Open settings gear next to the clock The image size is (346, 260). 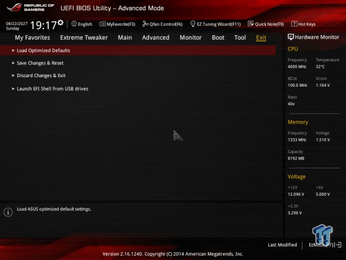coord(60,22)
